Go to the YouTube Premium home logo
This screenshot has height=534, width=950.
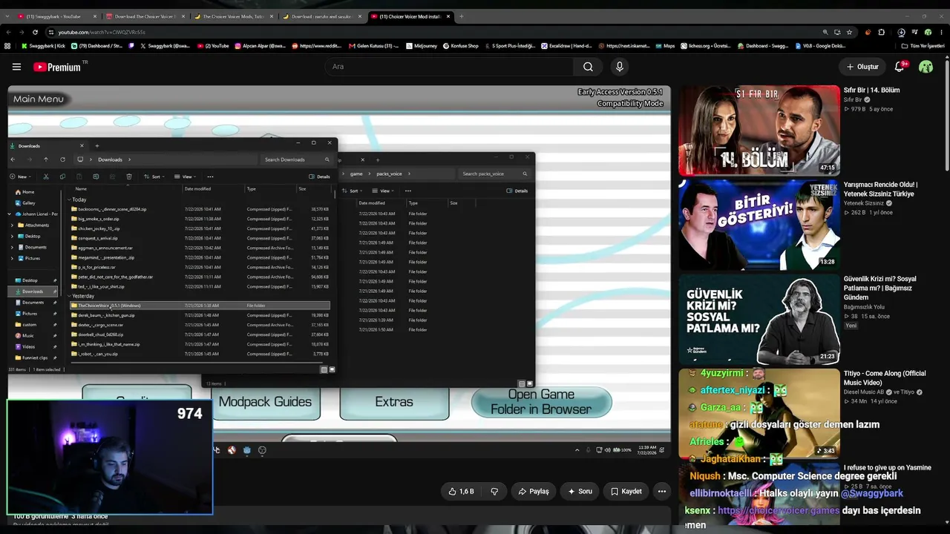[x=57, y=67]
